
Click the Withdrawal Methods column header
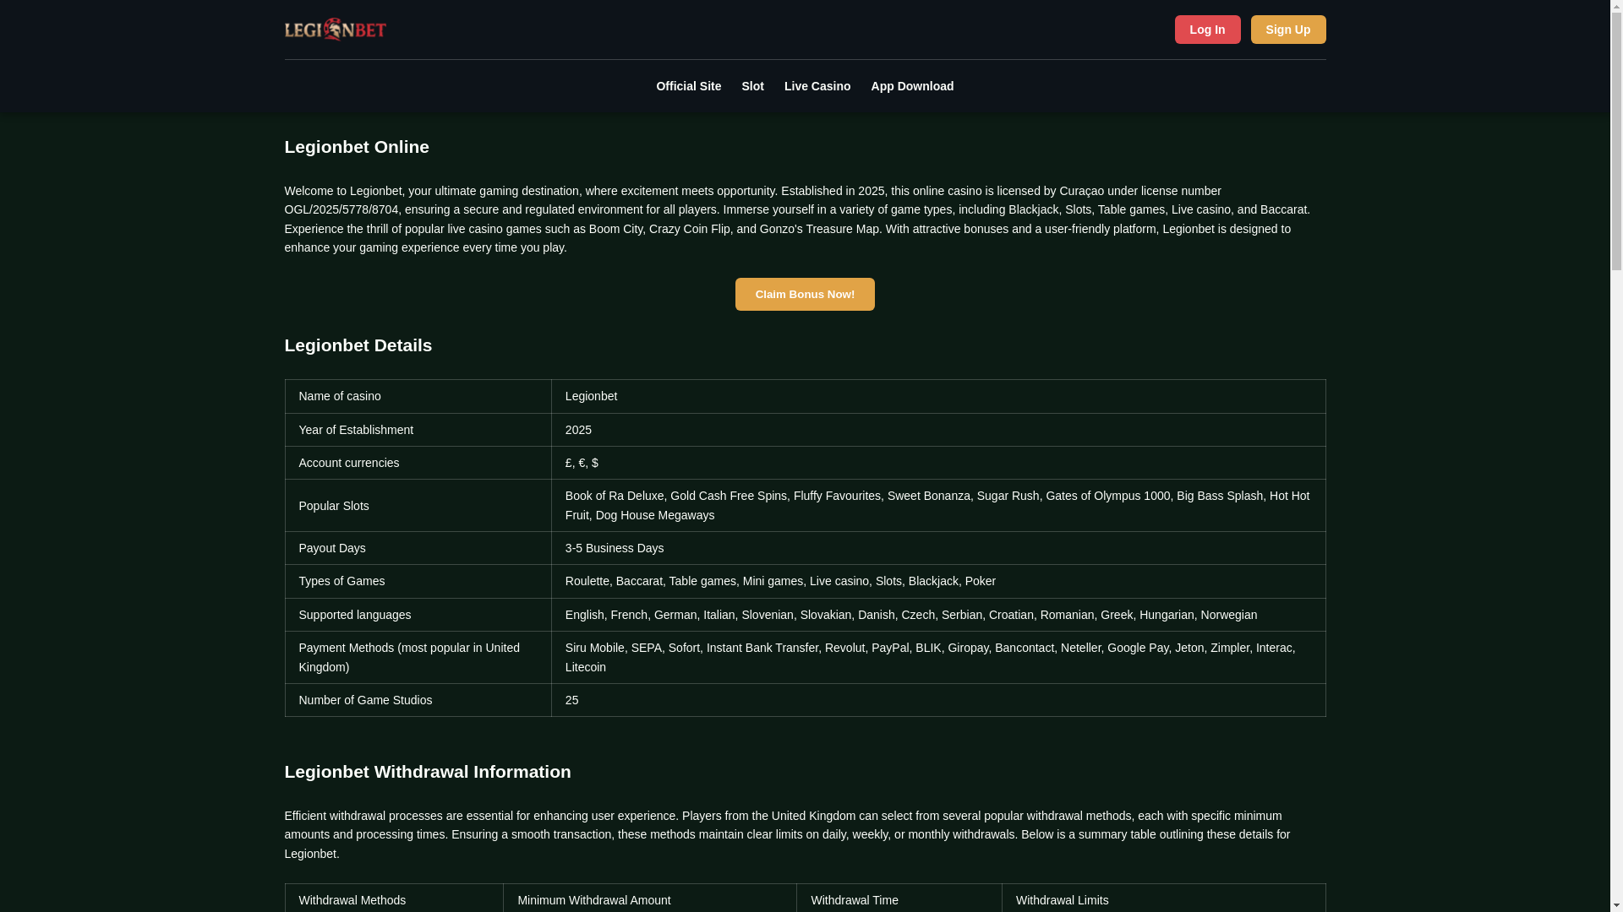click(x=394, y=899)
